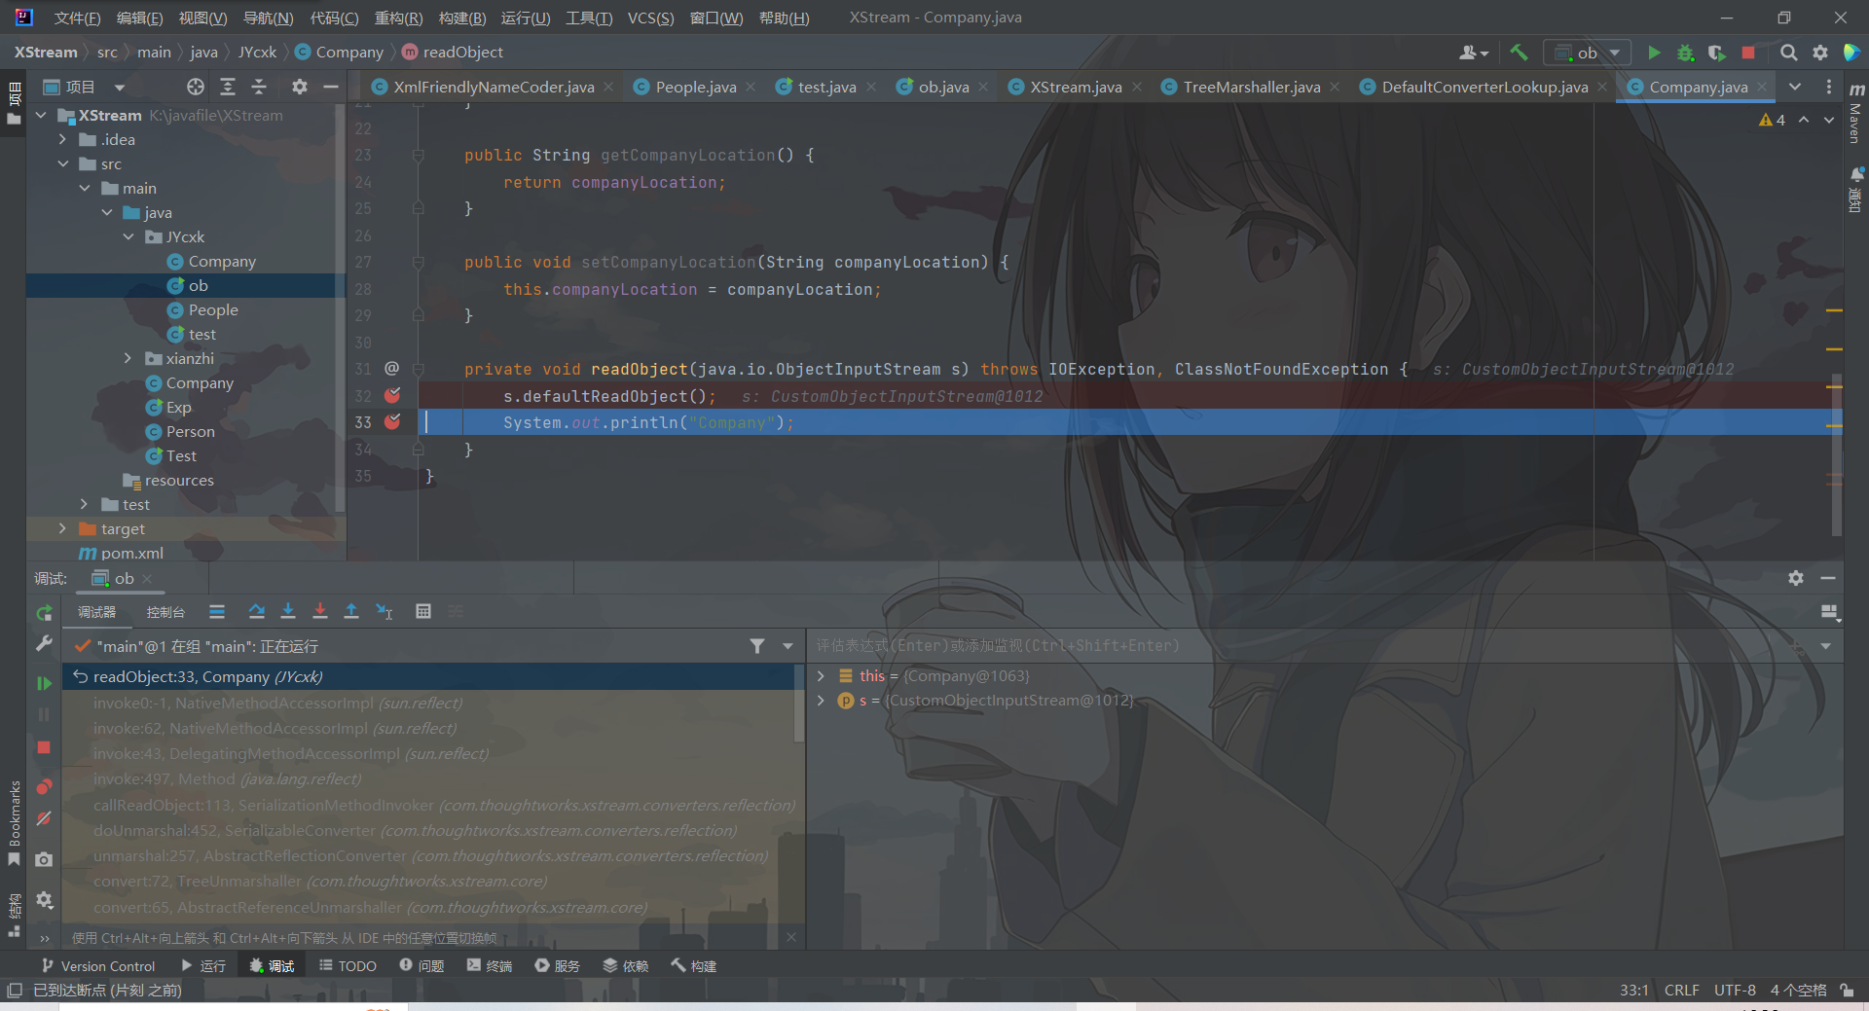Toggle frames filter funnel icon

pos(757,646)
